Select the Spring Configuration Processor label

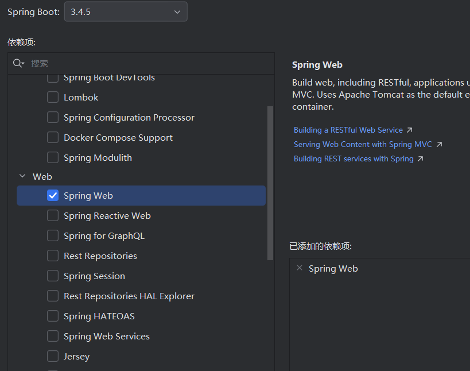[129, 118]
